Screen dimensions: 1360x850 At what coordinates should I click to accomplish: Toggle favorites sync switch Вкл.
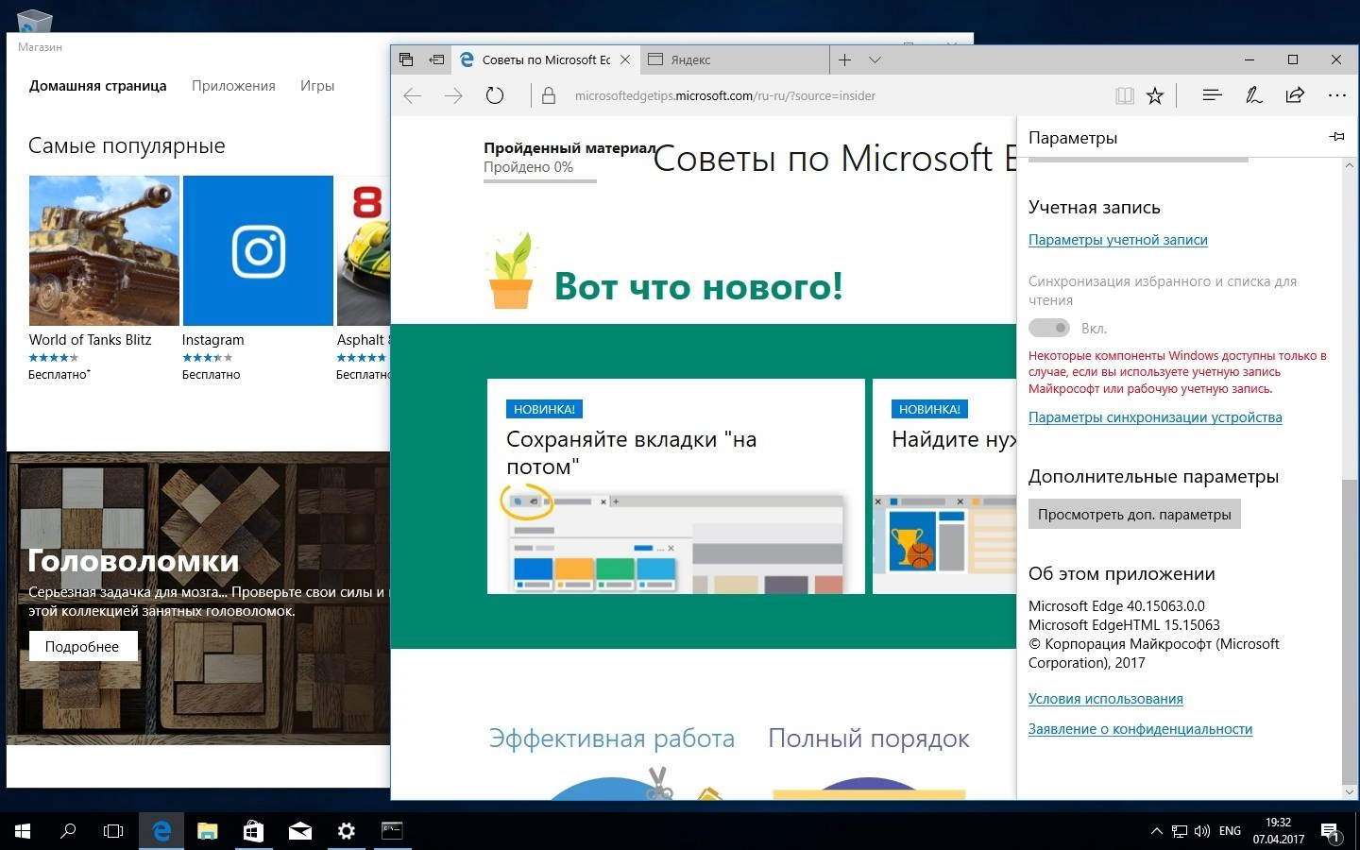1049,328
